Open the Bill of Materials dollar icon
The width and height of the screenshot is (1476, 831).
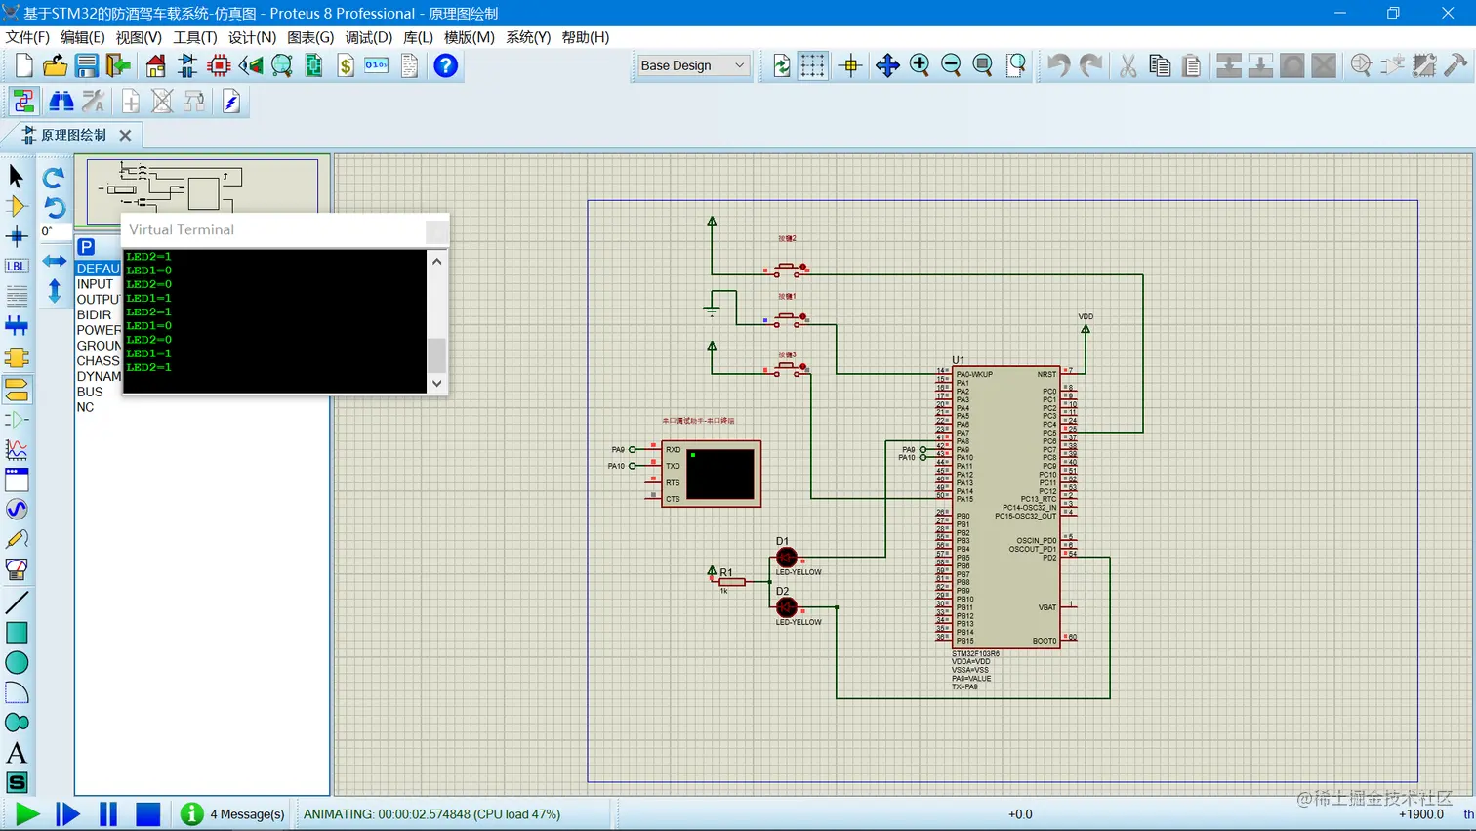pyautogui.click(x=346, y=65)
